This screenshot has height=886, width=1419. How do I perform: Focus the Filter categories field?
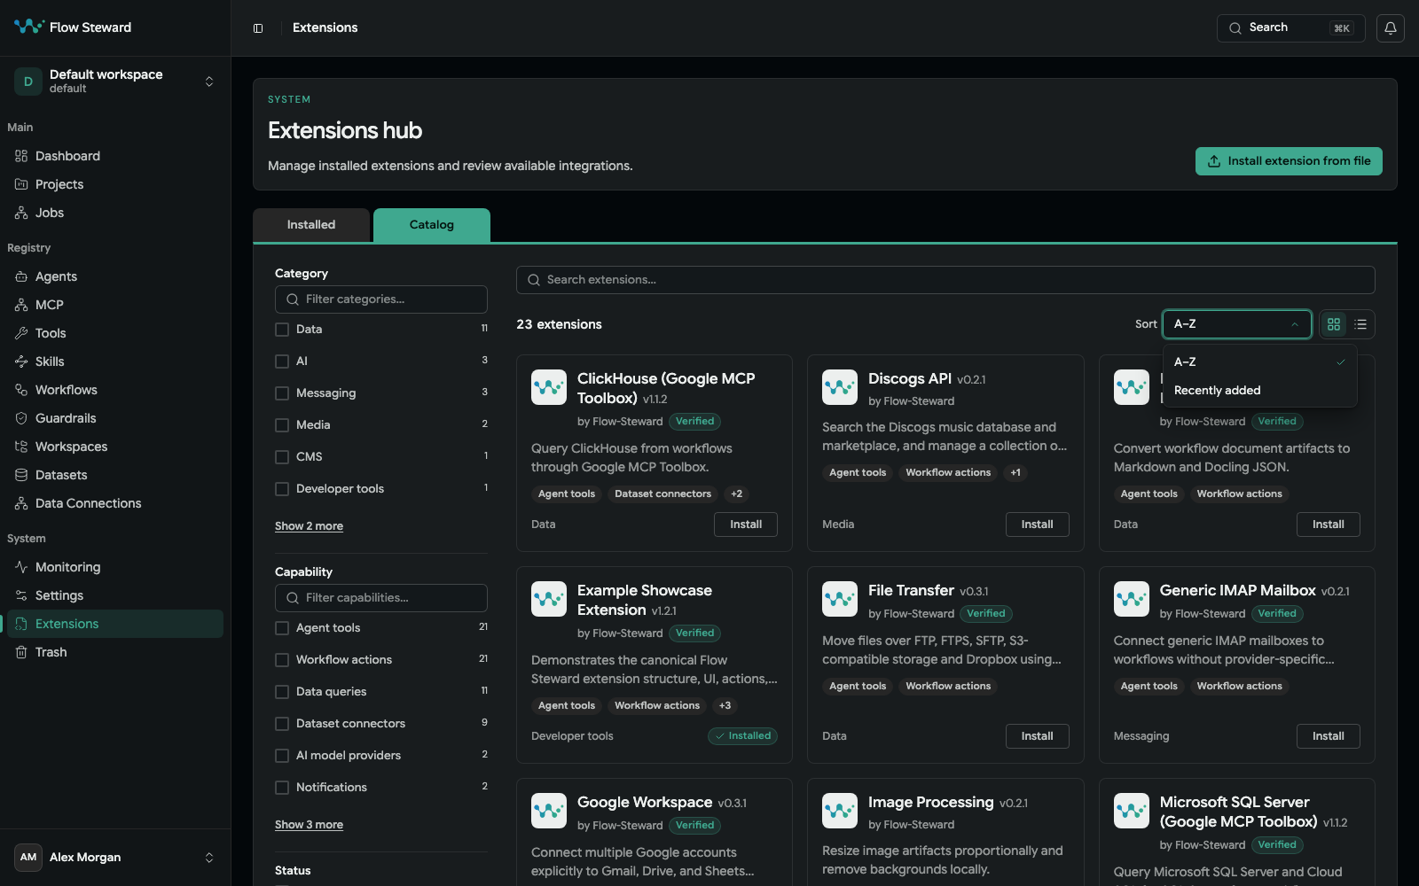[381, 299]
